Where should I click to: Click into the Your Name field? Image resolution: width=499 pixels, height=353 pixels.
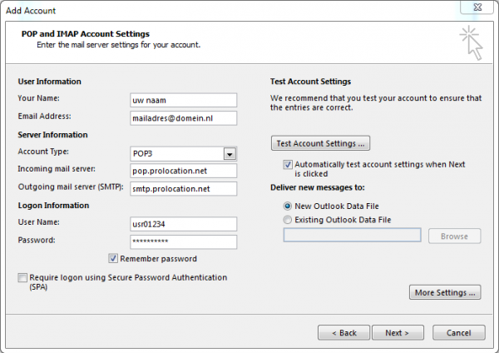pos(183,100)
